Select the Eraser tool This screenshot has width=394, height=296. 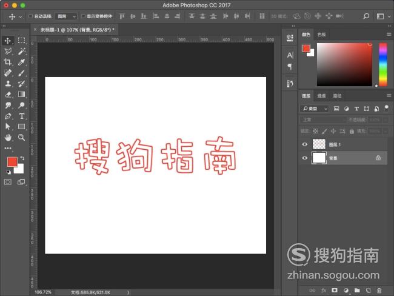click(8, 94)
